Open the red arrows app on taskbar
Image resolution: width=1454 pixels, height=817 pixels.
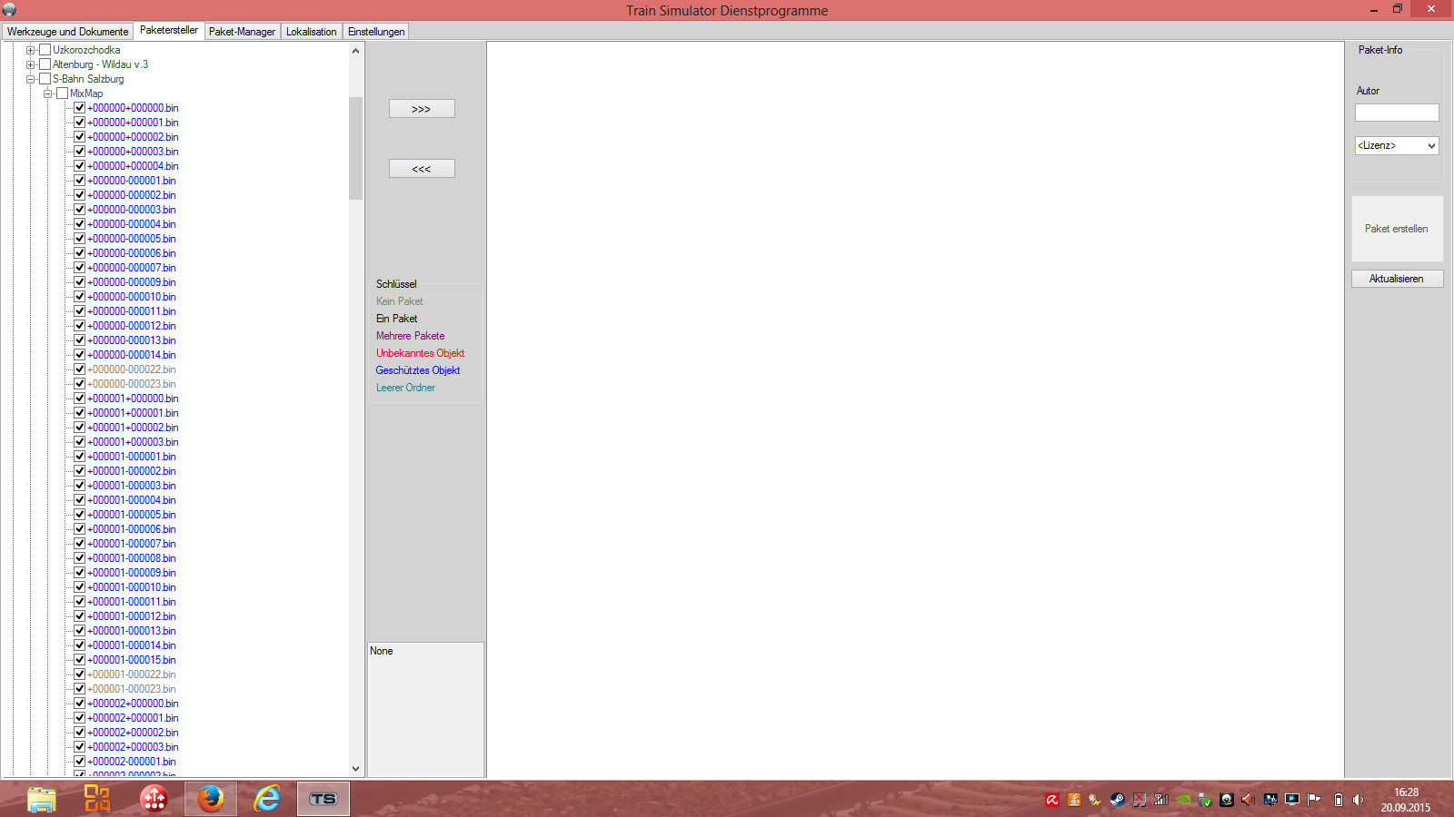tap(154, 799)
